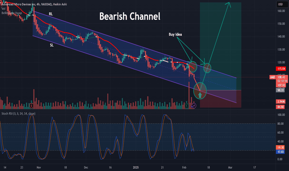The height and width of the screenshot is (171, 289).
Task: Click the earnings E marker near November
Action: tap(32, 106)
